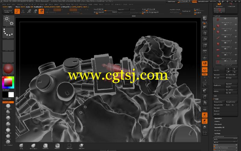Select the black secondary color swatch
241x151 pixels.
pos(5,95)
